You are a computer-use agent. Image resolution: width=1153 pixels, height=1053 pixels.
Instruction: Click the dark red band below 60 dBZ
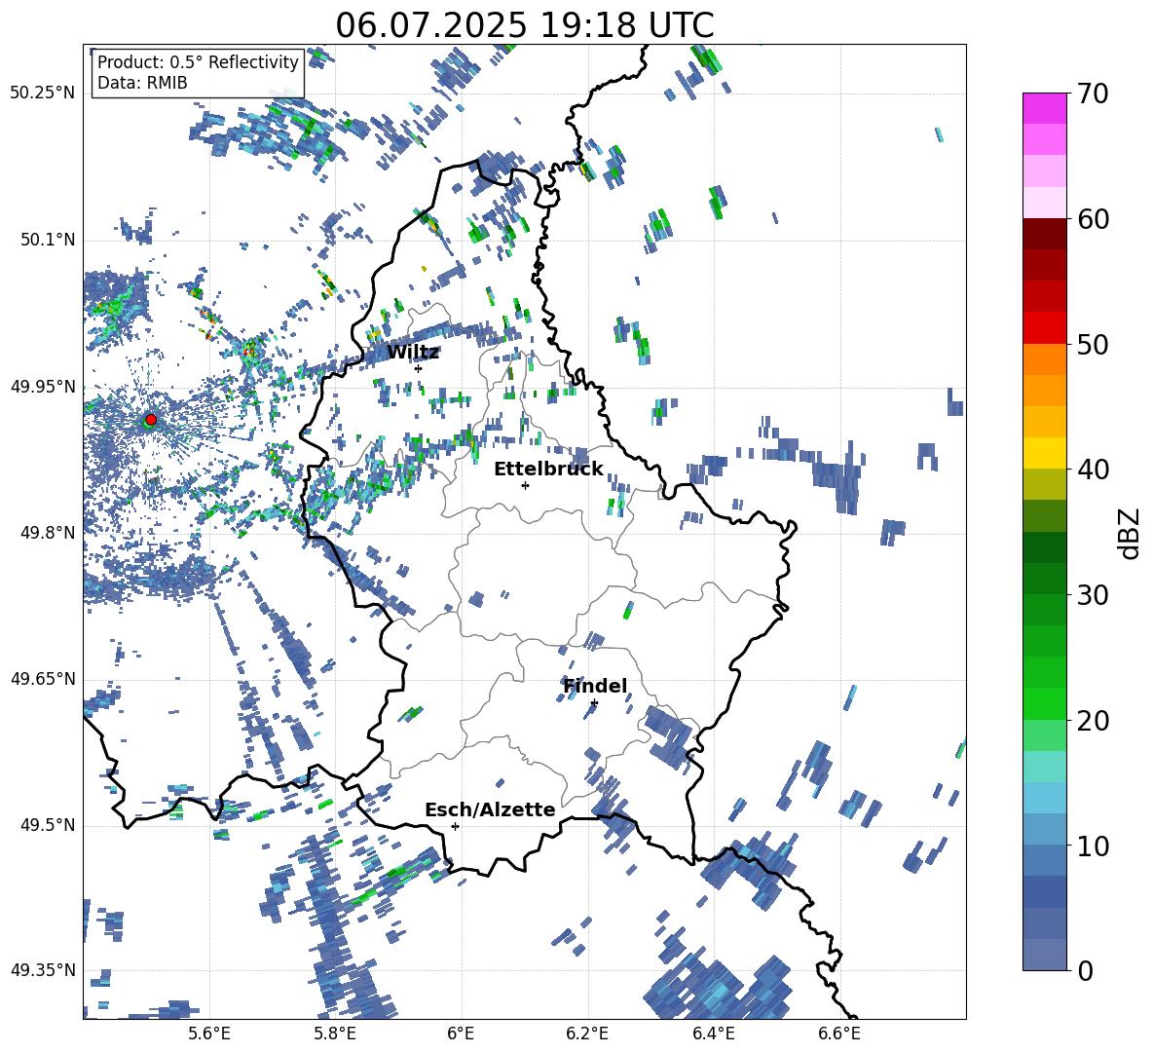click(x=1044, y=234)
